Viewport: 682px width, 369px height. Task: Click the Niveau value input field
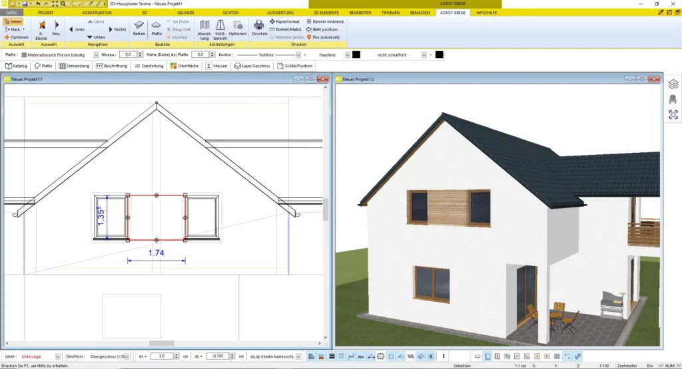point(128,55)
